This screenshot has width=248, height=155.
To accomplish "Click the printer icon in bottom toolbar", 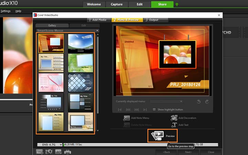I will point(68,152).
